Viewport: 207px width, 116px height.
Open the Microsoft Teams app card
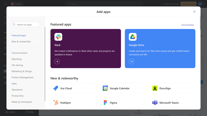coord(172,103)
